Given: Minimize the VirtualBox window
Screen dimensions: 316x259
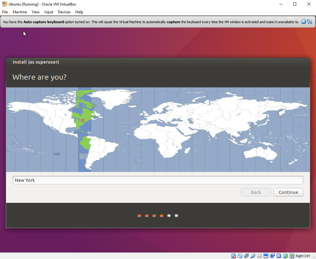Looking at the screenshot, I should click(281, 4).
